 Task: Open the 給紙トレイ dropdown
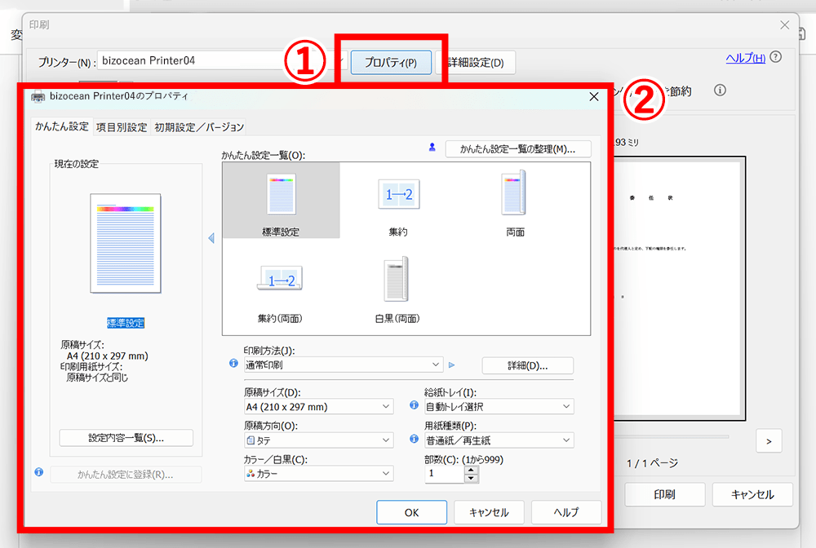[499, 407]
